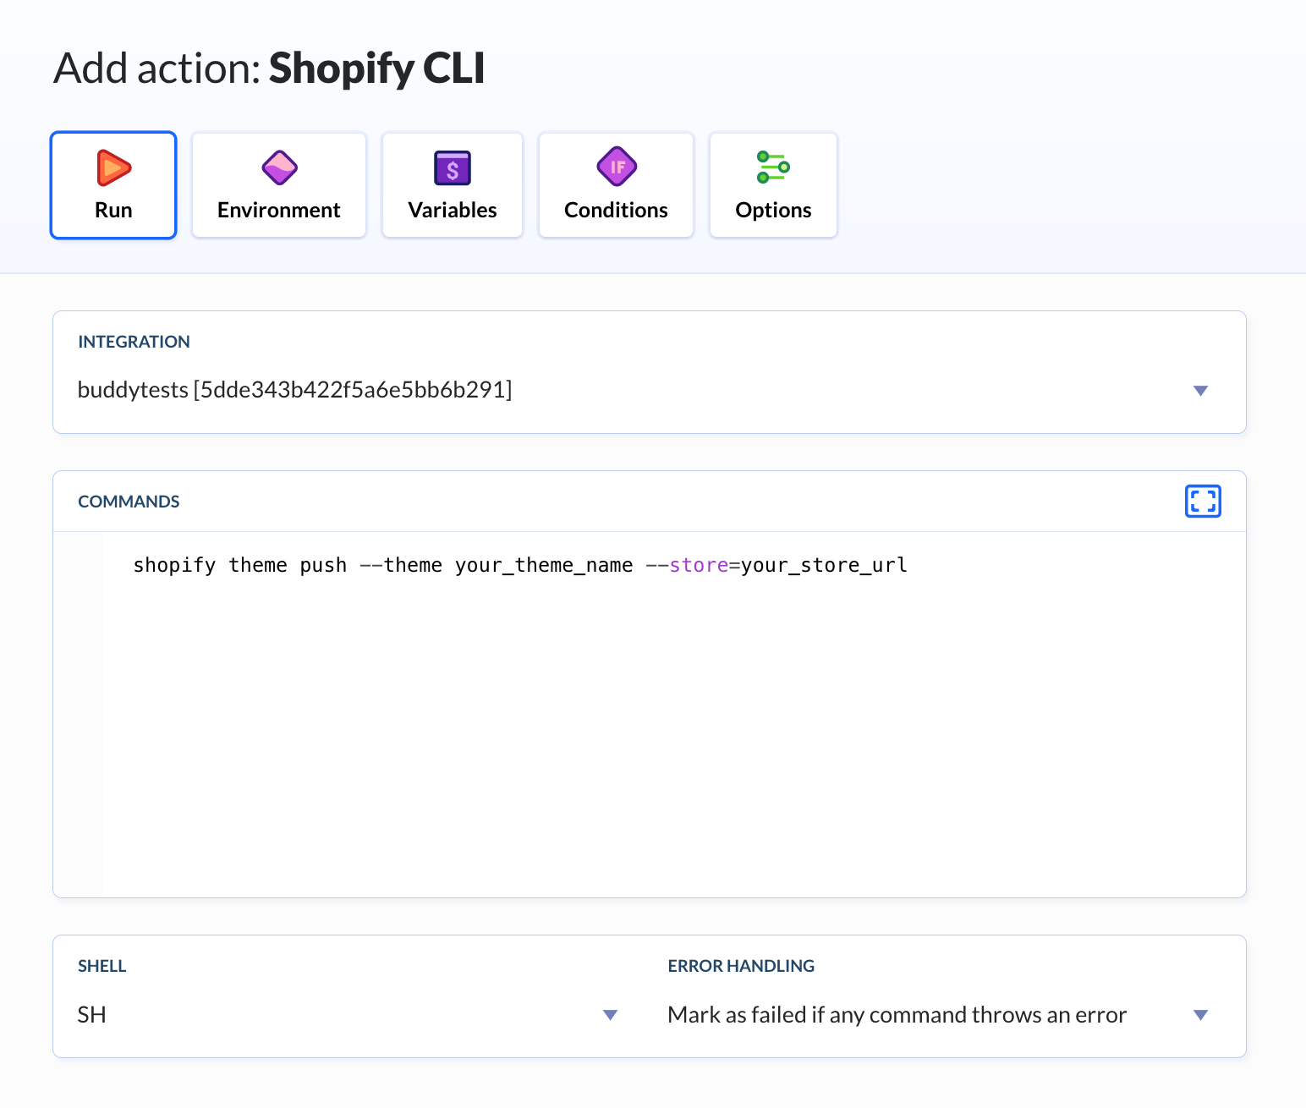
Task: Open the Error Handling dropdown arrow
Action: (x=1200, y=1015)
